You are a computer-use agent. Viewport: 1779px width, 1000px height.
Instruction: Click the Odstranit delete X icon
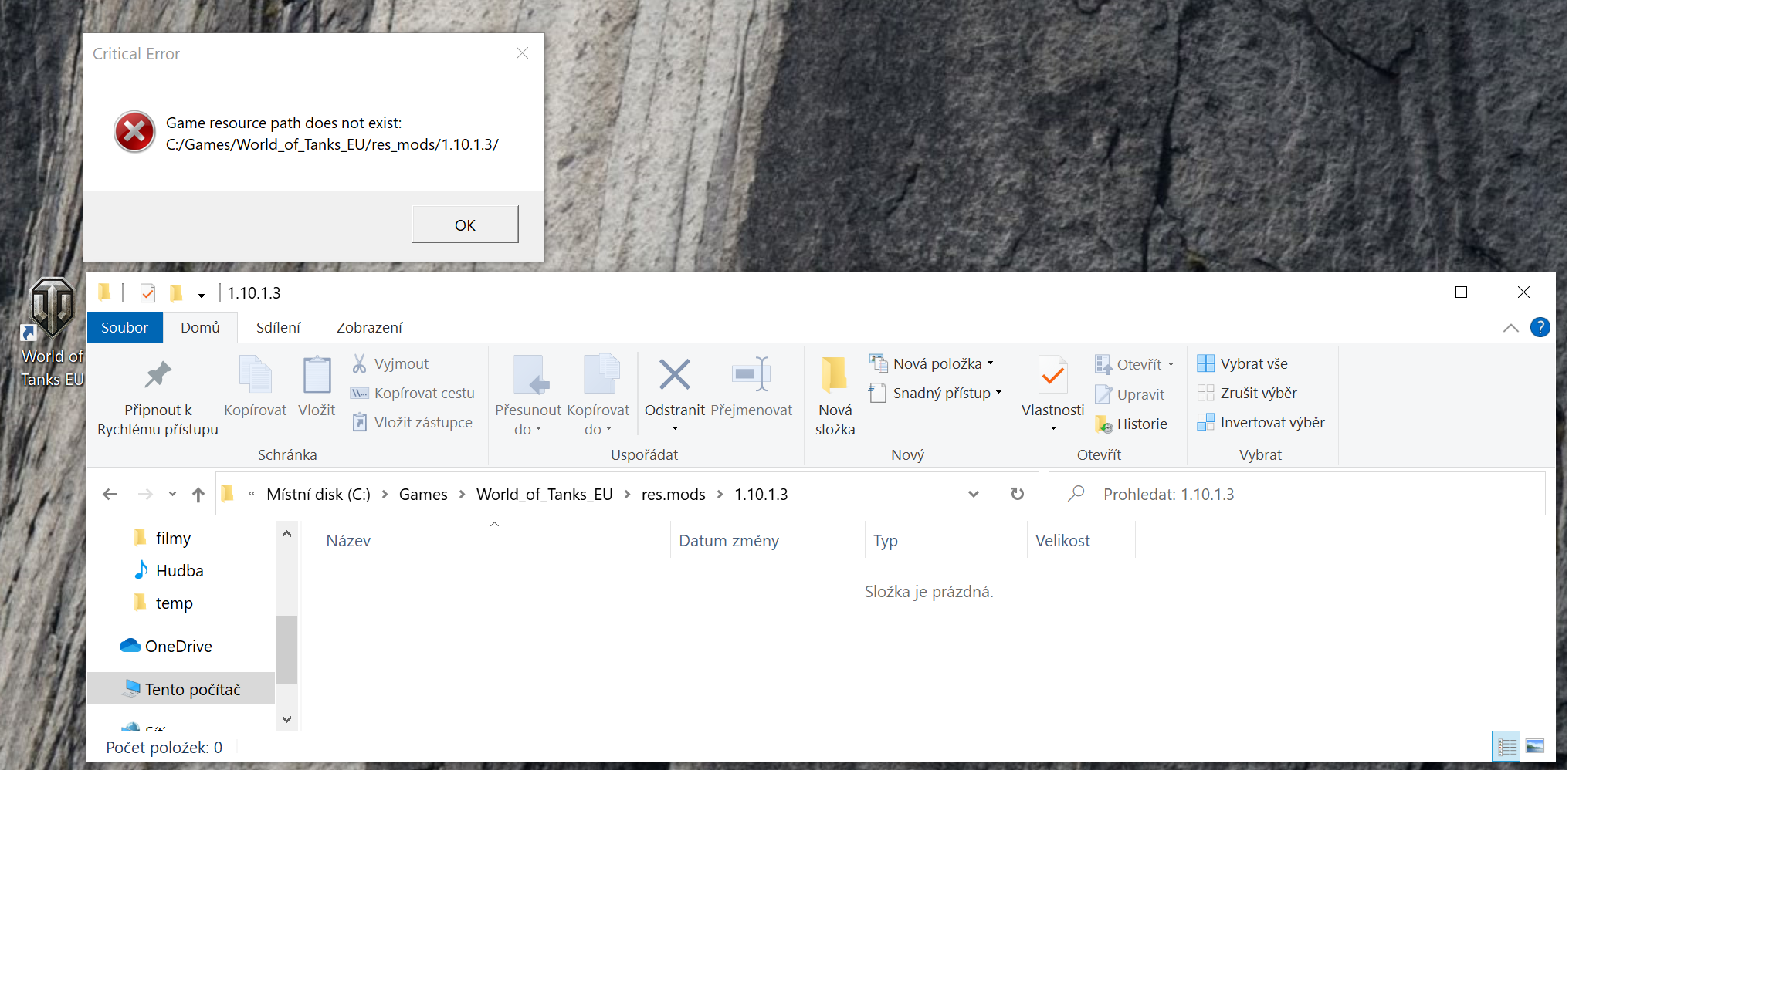click(x=675, y=375)
